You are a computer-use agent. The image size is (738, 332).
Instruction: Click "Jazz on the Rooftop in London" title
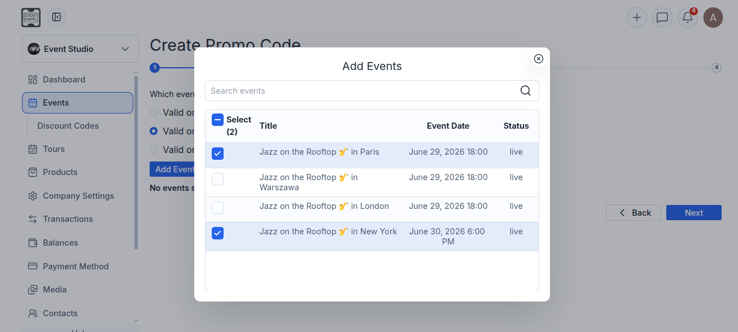(x=324, y=206)
